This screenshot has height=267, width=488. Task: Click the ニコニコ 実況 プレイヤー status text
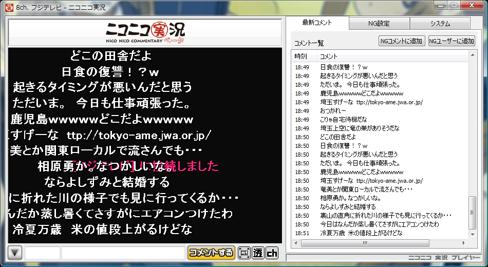click(x=444, y=257)
